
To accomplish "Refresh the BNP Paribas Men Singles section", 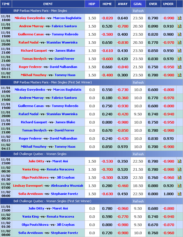I will tap(138, 11).
